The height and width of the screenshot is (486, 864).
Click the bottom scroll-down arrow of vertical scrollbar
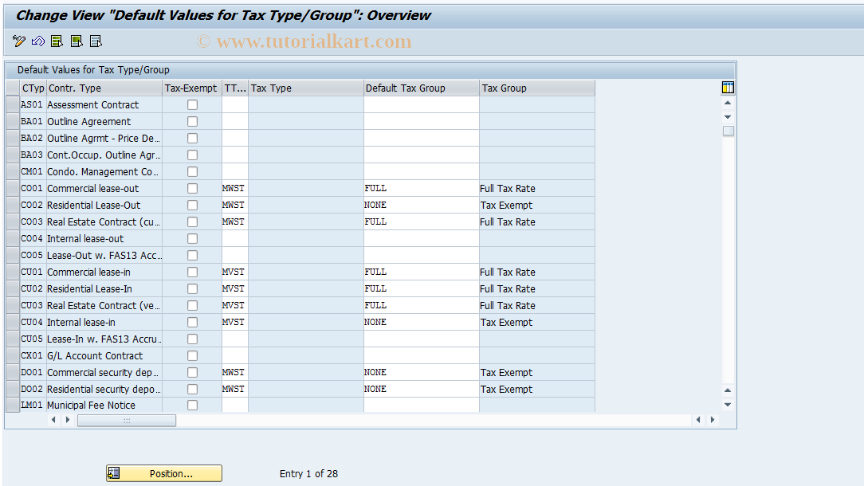pos(728,405)
